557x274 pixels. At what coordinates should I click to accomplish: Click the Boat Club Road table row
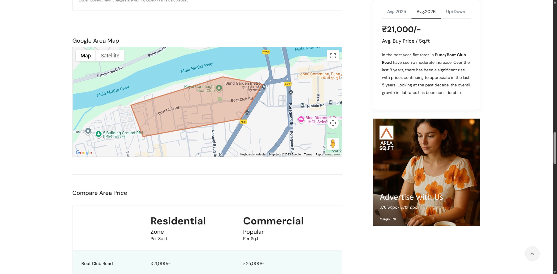click(x=207, y=263)
